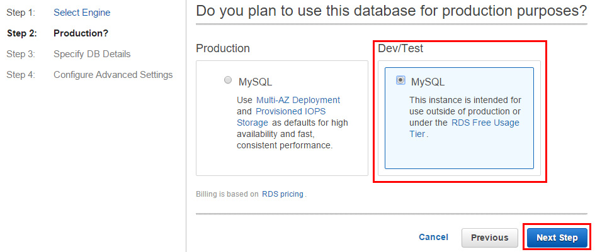Select the Production MySQL radio button
The width and height of the screenshot is (607, 252).
228,80
